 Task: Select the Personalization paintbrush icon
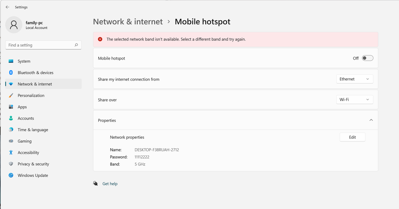pos(11,96)
